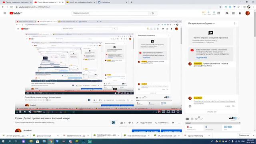256x144 pixels.
Task: Switch player to theater mode
Action: click(x=168, y=112)
